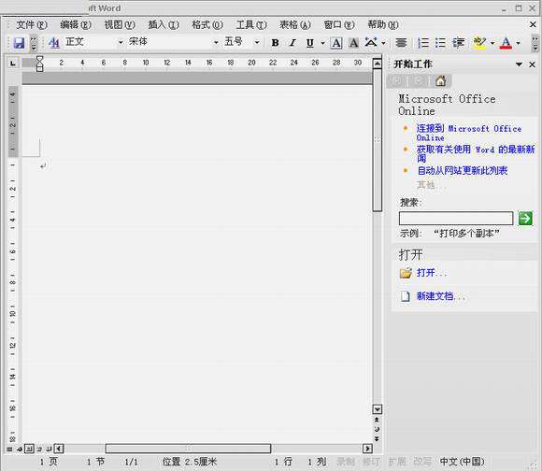Click 自动从网站更新此列表 link
The image size is (542, 471).
[463, 170]
